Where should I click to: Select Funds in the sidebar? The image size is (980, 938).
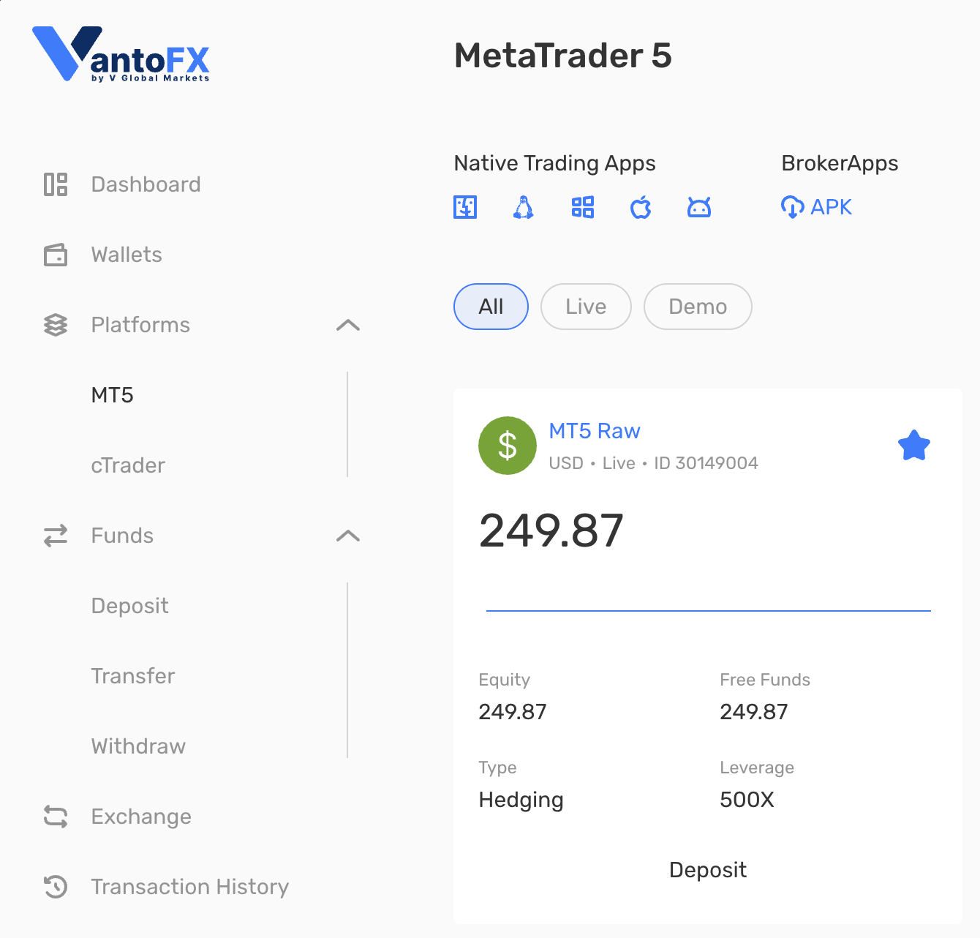(122, 536)
